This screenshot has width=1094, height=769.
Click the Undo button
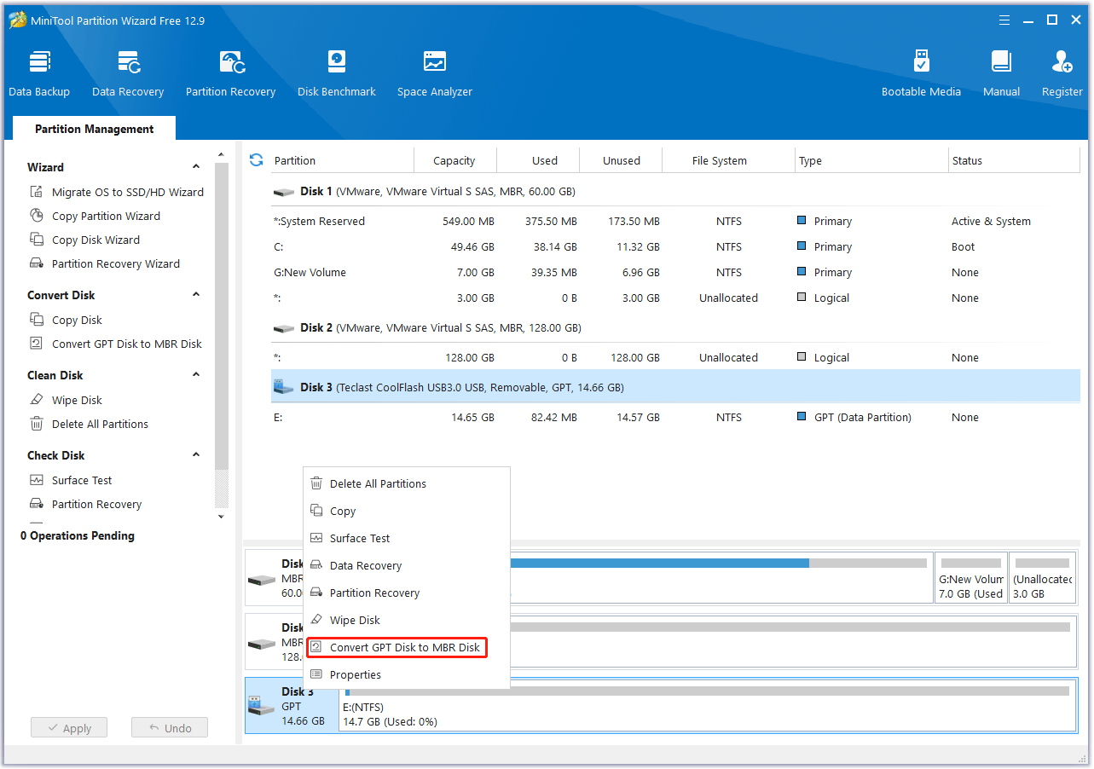pos(170,728)
